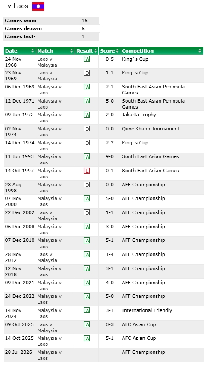
Task: Open the 9-0 score from 1993
Action: click(110, 156)
